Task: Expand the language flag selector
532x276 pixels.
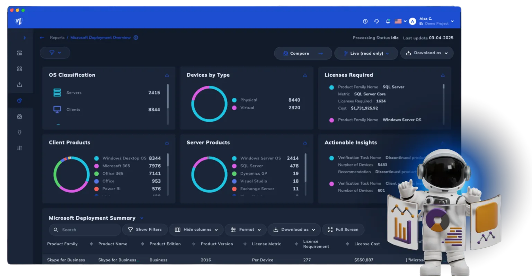Action: (x=400, y=21)
